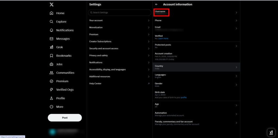Screen dimensions: 278x138
Task: Open Gender row chevron
Action: tap(236, 85)
